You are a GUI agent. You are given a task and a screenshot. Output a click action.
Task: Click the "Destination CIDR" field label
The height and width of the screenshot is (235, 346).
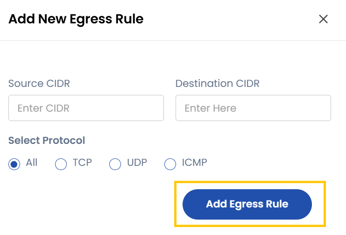pos(217,84)
